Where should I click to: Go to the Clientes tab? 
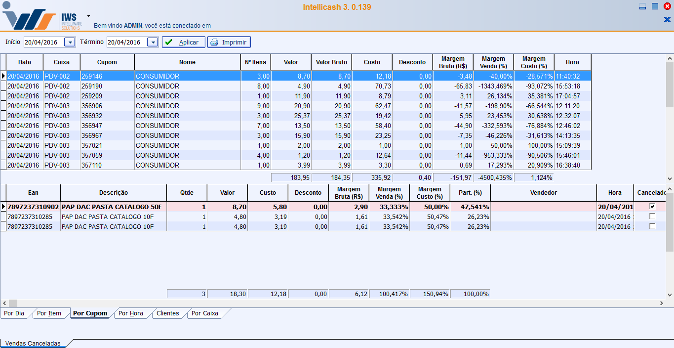coord(168,313)
